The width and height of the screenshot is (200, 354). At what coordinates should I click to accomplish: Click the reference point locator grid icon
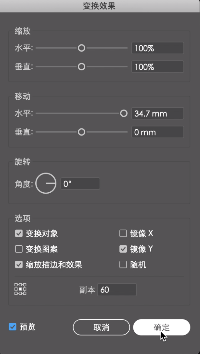20,289
